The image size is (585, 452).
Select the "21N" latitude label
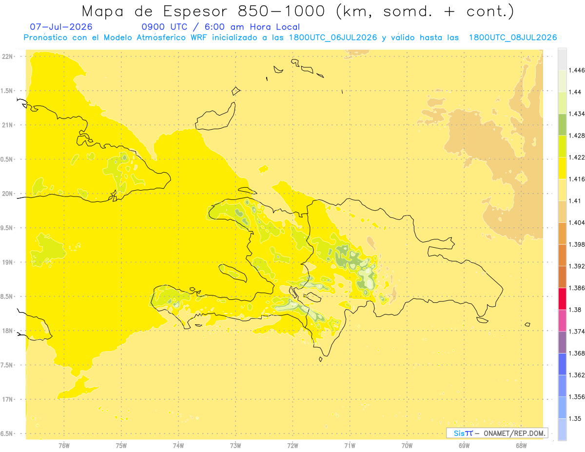click(8, 125)
